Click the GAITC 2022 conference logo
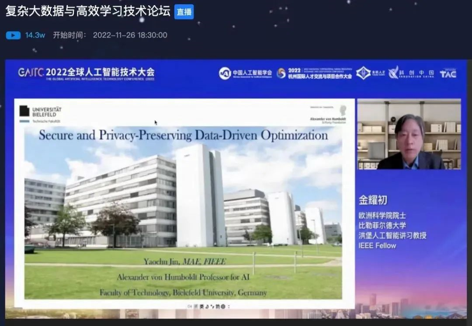The width and height of the screenshot is (472, 326). point(86,73)
